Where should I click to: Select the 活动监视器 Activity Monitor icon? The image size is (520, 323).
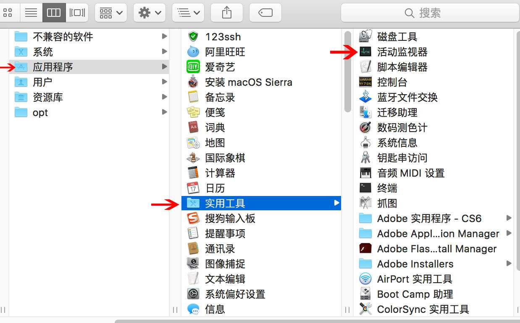coord(365,52)
